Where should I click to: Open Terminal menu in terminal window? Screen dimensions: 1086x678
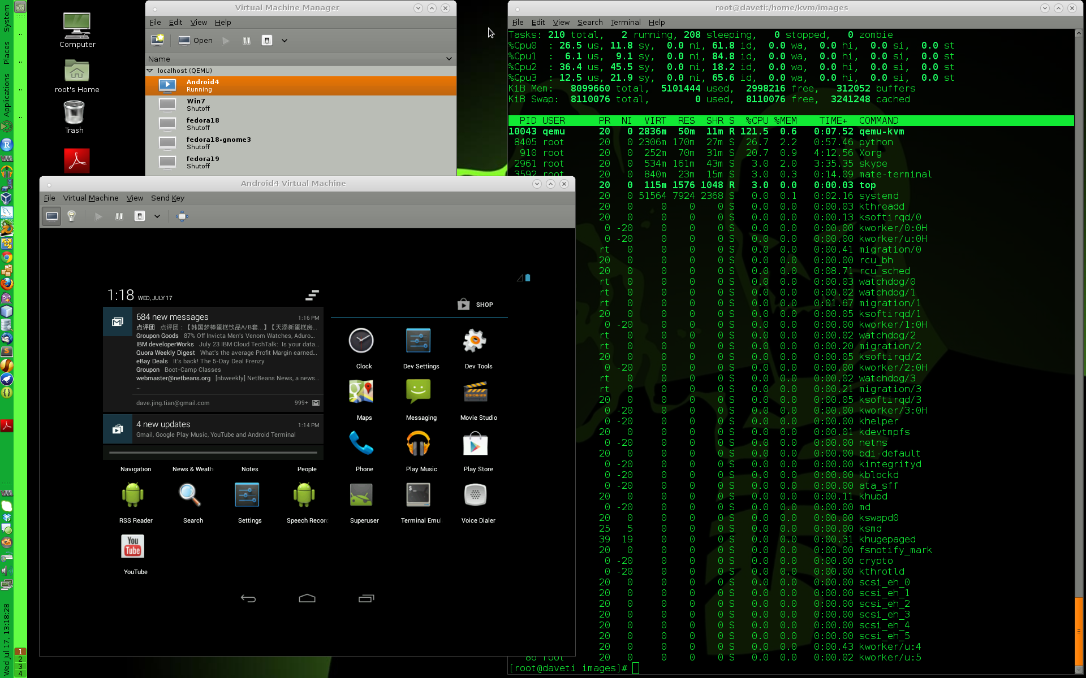tap(625, 23)
